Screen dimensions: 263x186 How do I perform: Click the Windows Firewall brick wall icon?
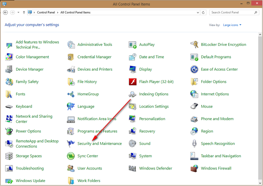[194, 169]
